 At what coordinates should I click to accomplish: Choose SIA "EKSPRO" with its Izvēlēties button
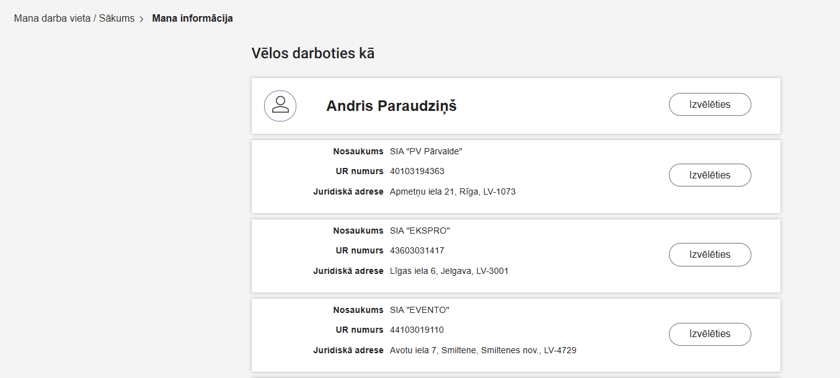tap(709, 254)
